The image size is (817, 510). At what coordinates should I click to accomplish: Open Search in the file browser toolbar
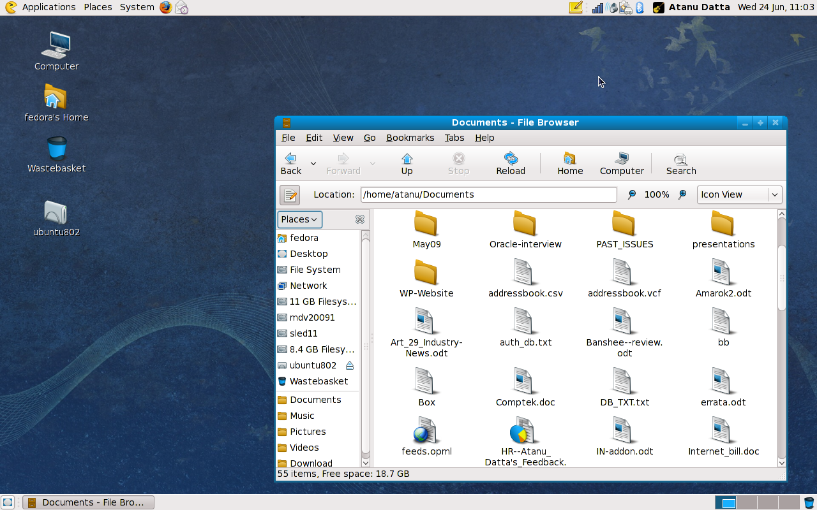pos(680,163)
